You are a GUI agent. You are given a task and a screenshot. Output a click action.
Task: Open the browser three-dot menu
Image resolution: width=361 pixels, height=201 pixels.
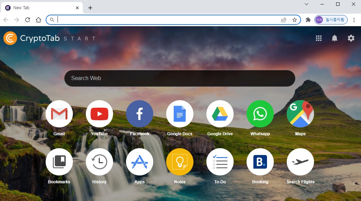(354, 20)
